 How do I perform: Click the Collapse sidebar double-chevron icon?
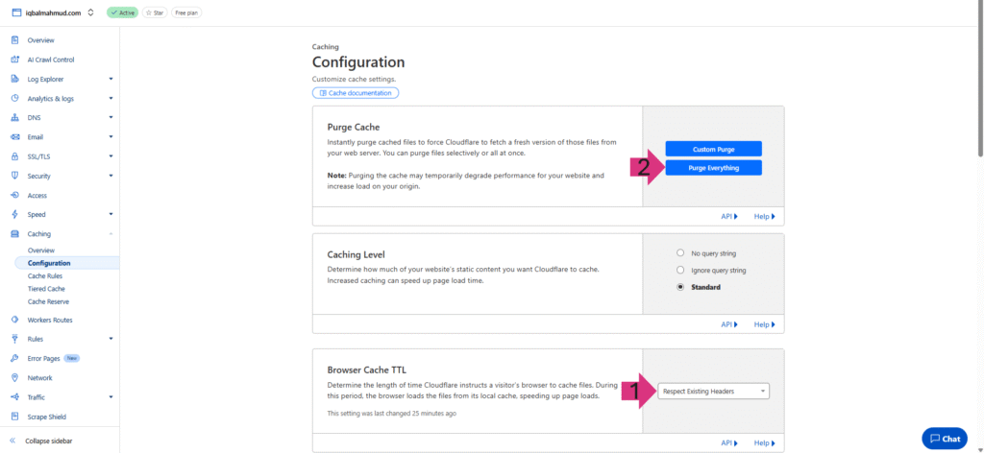tap(12, 441)
